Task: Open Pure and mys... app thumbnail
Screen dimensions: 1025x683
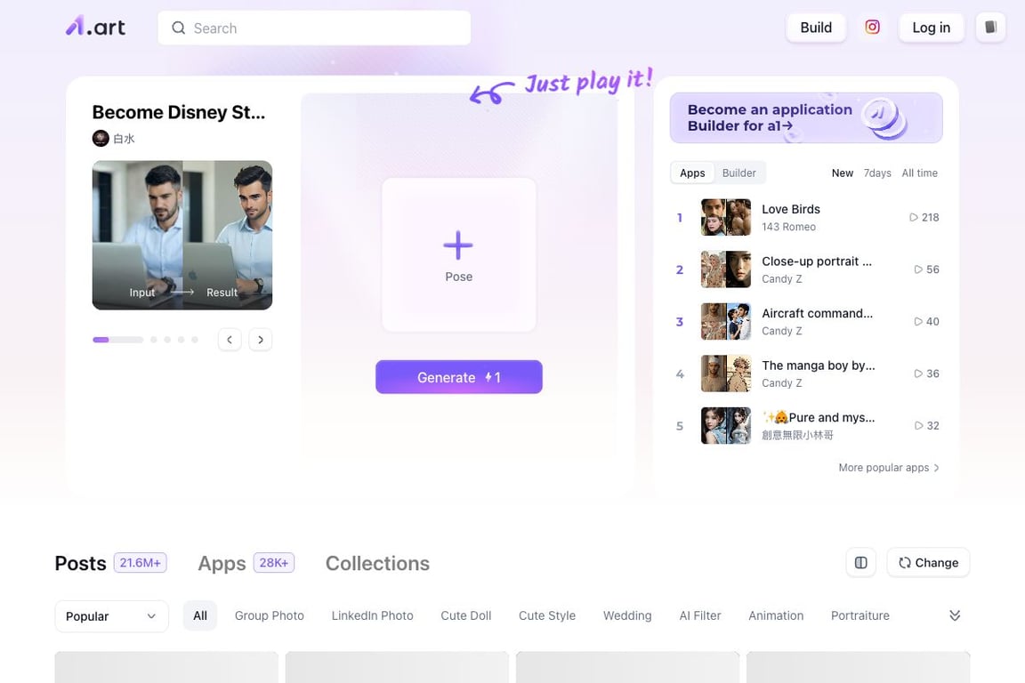Action: coord(726,425)
